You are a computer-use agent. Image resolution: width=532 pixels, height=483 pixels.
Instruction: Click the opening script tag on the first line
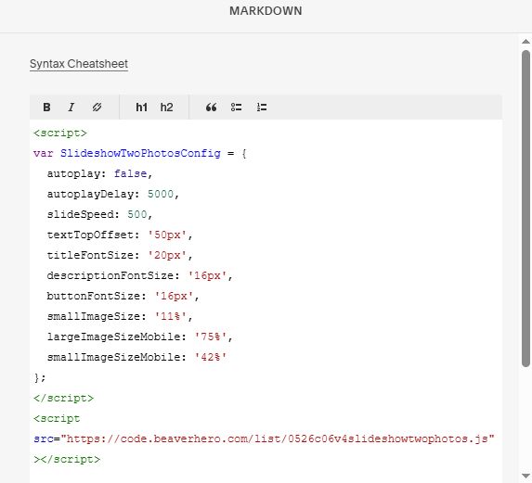(x=60, y=133)
